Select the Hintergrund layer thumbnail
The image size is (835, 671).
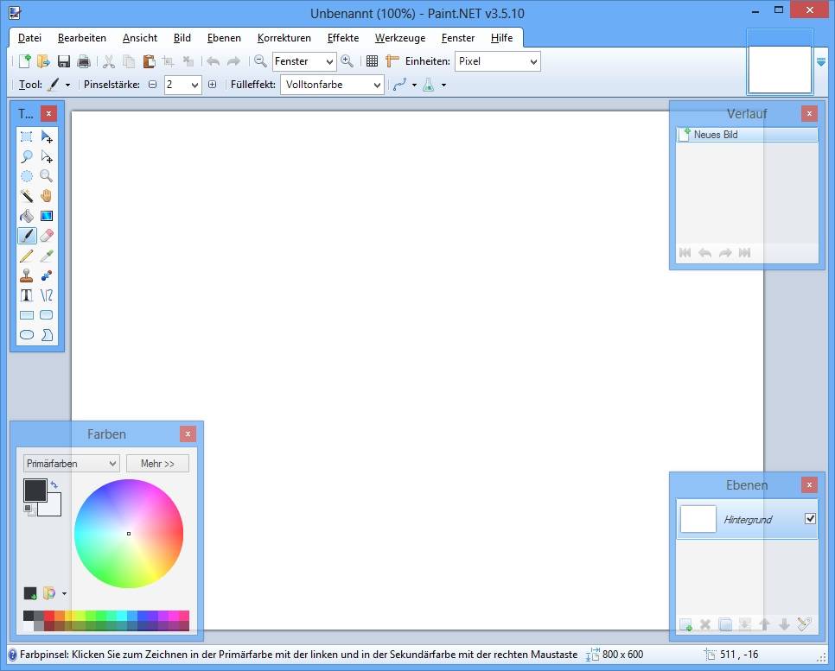[698, 519]
